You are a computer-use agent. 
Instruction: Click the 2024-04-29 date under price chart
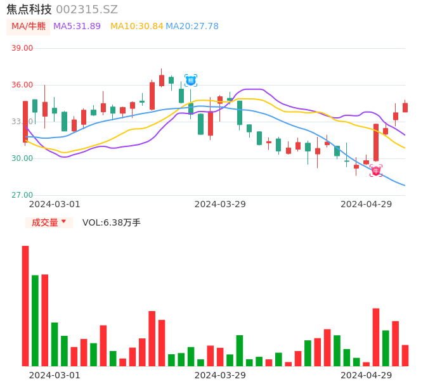pos(367,204)
